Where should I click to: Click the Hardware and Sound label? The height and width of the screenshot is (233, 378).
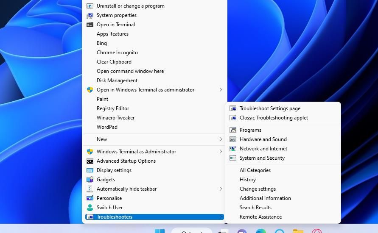point(263,139)
